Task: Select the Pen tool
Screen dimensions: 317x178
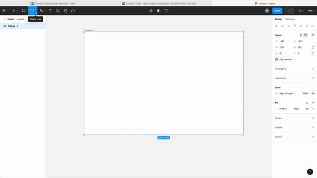Action: (41, 11)
